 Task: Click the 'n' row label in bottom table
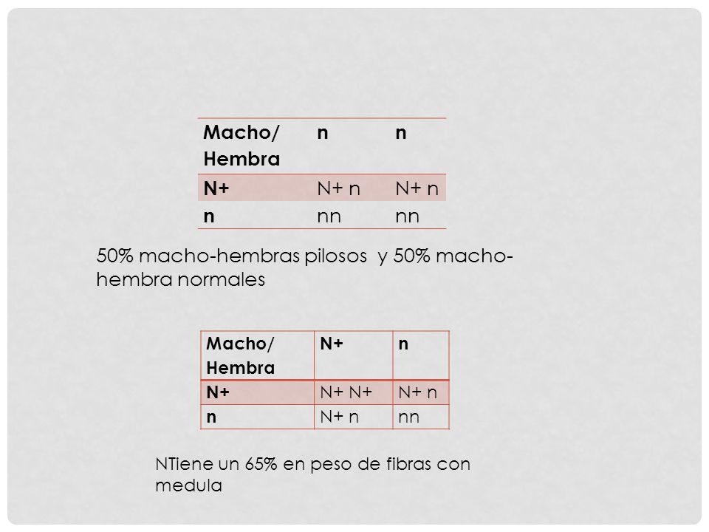click(x=258, y=417)
